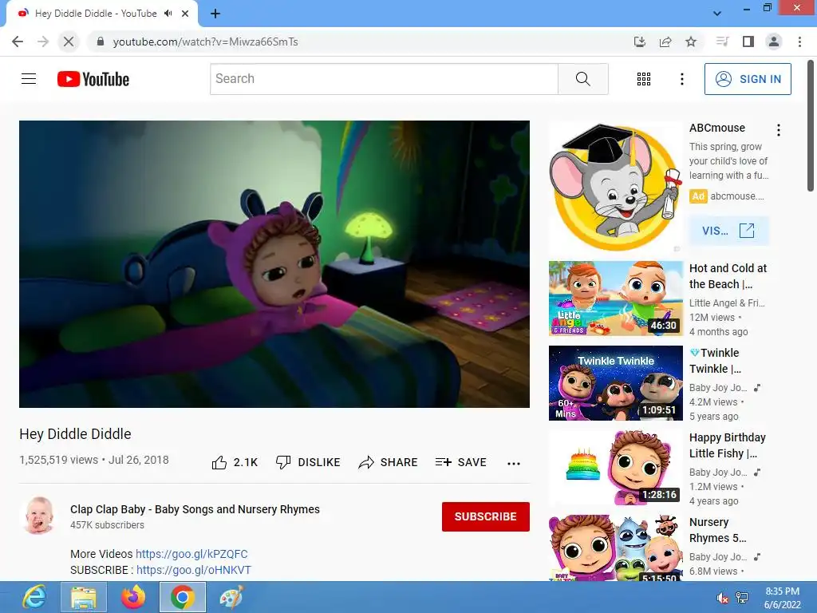817x613 pixels.
Task: Launch Firefox from taskbar
Action: (133, 597)
